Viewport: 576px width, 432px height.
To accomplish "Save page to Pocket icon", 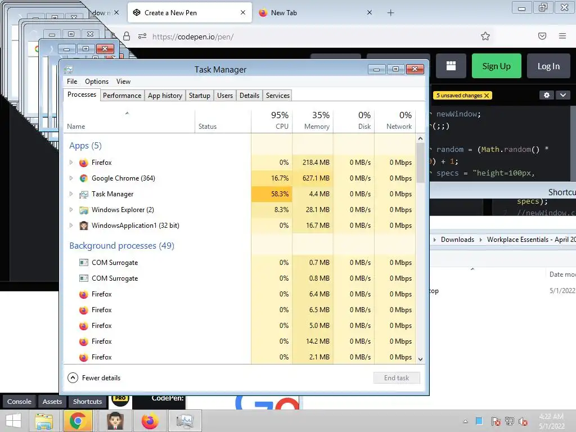I will 542,36.
